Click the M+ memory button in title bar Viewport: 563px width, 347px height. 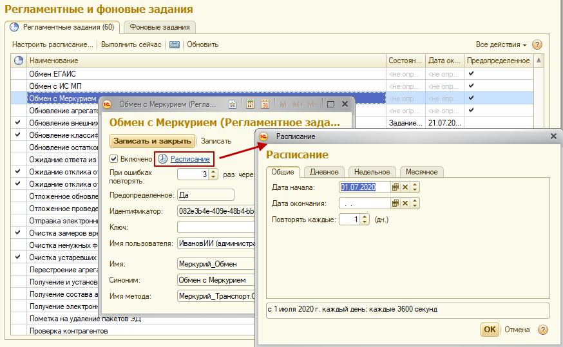click(298, 104)
